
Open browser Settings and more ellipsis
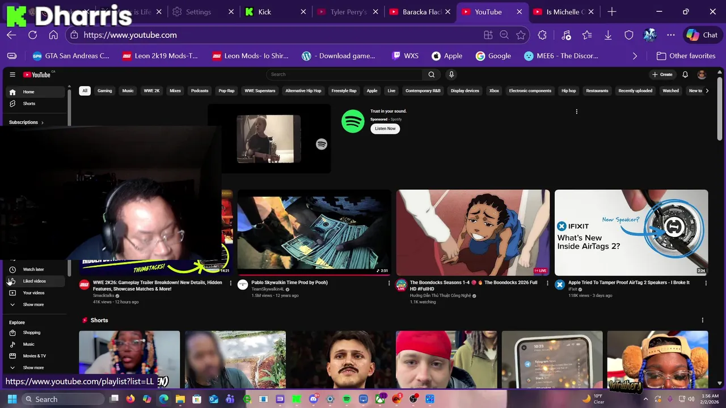(671, 35)
